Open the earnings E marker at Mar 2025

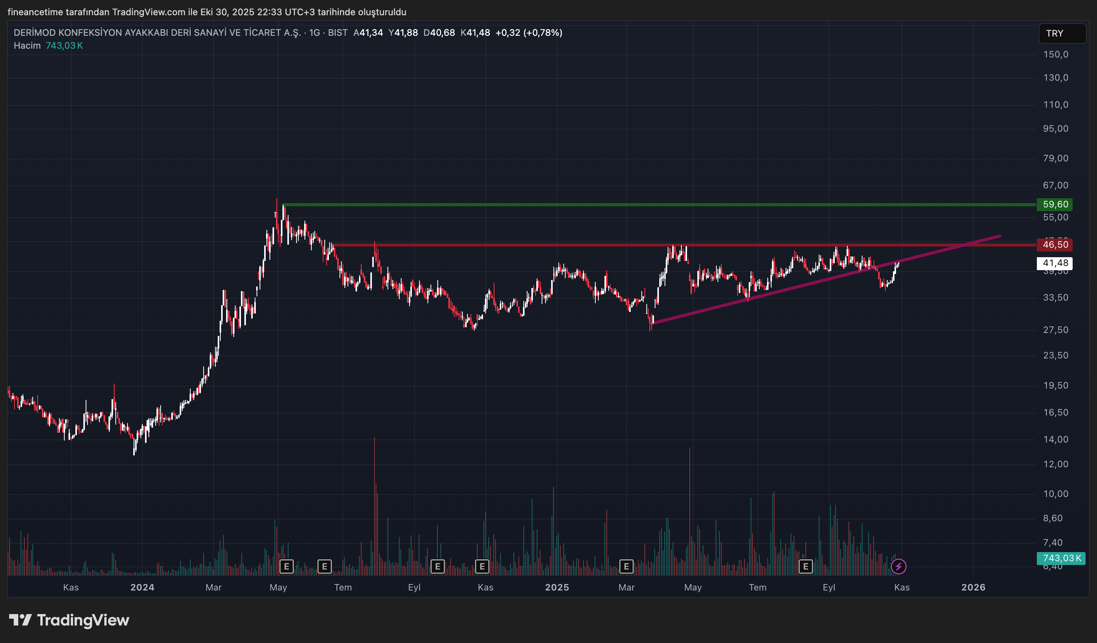tap(626, 567)
